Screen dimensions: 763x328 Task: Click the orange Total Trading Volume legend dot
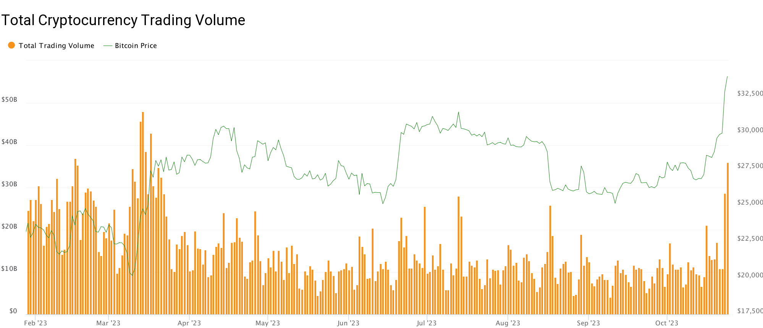[11, 45]
